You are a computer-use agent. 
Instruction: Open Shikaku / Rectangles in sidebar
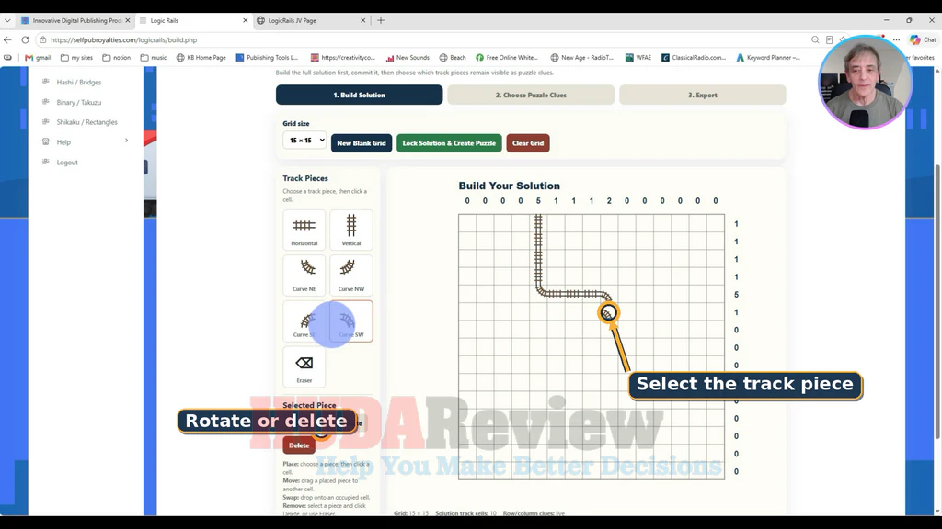[x=86, y=122]
